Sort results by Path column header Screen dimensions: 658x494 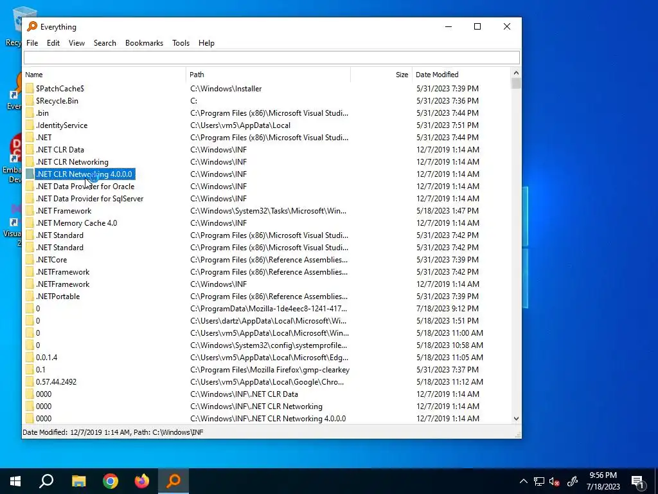pyautogui.click(x=268, y=75)
